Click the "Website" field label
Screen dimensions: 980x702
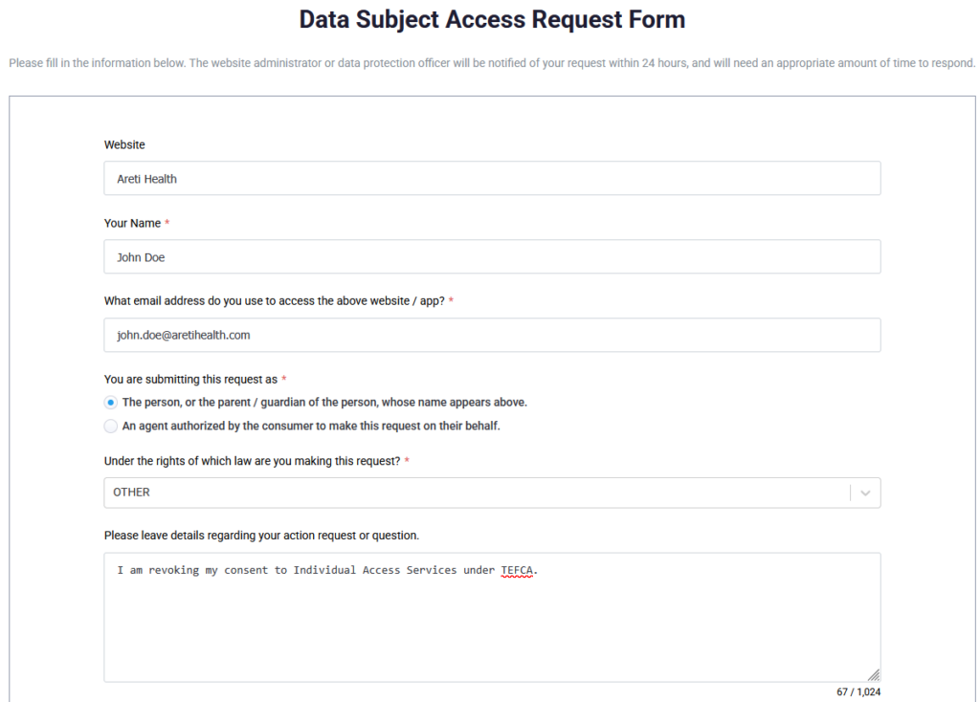click(124, 145)
